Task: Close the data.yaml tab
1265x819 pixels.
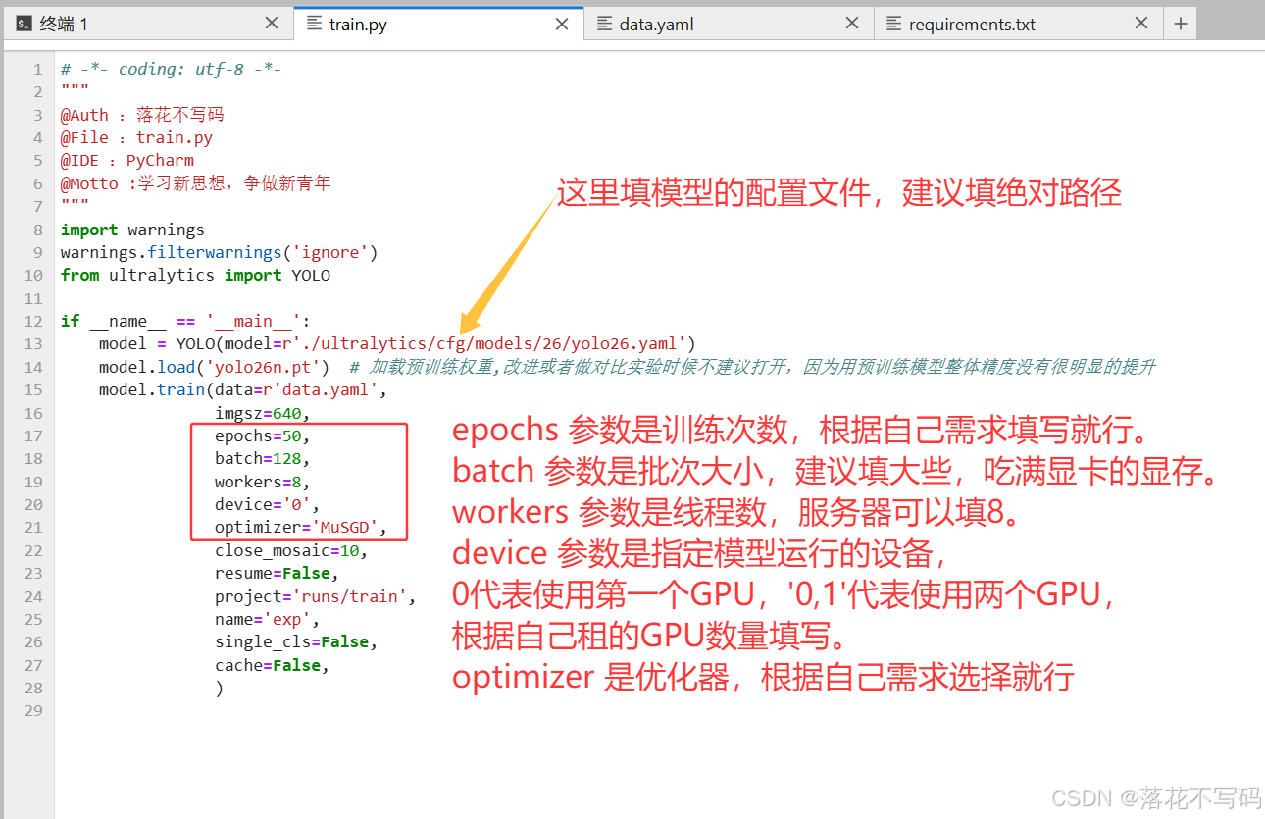Action: coord(852,24)
